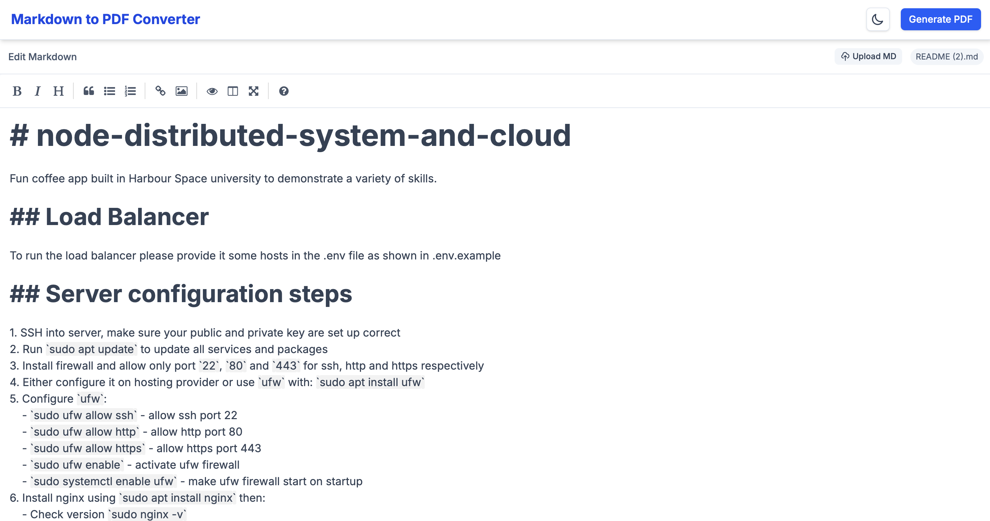Image resolution: width=990 pixels, height=521 pixels.
Task: Click the Generate PDF button
Action: 940,19
